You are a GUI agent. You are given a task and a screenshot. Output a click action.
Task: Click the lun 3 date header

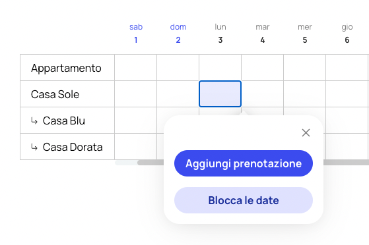(220, 34)
